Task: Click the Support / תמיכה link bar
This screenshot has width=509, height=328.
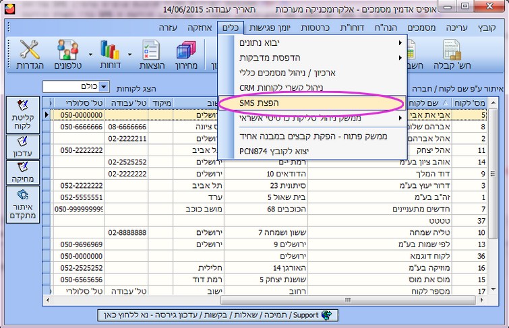Action: tap(218, 315)
